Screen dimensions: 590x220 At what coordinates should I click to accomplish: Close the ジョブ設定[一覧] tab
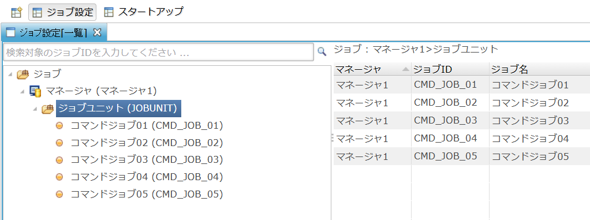coord(98,32)
